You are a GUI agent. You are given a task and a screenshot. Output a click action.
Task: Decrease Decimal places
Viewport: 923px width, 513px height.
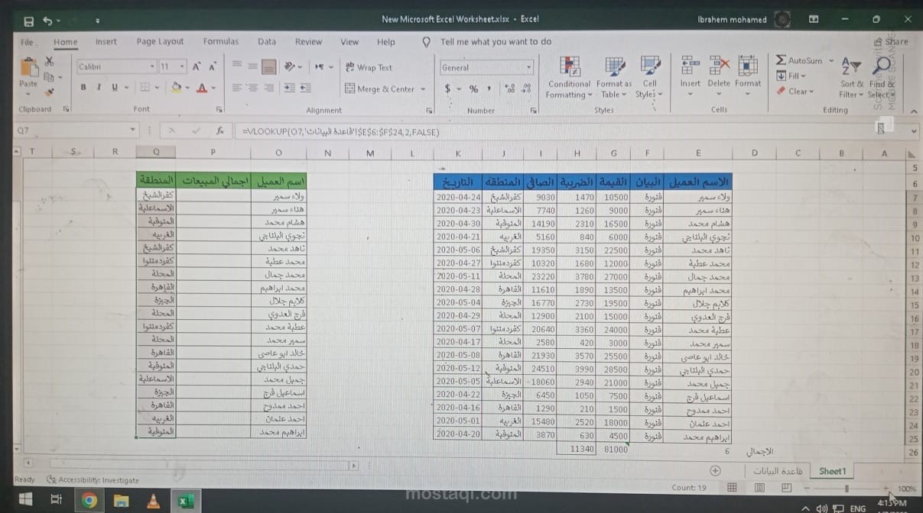point(527,89)
